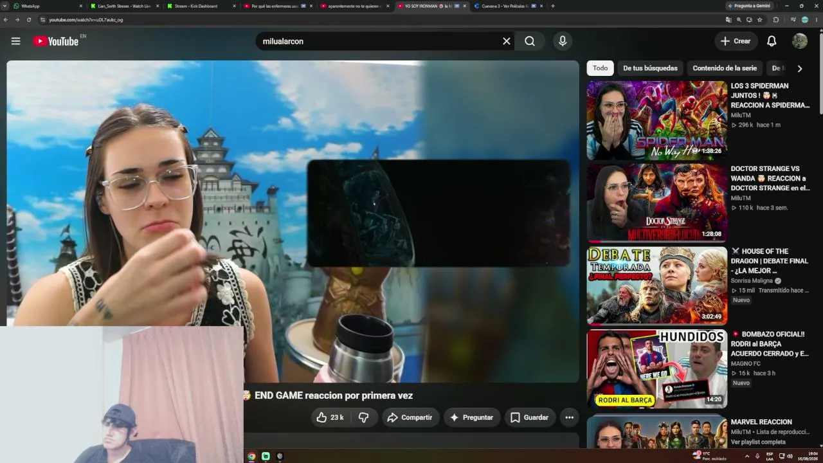
Task: Select the 'De tus búsquedas' chip
Action: tap(650, 68)
